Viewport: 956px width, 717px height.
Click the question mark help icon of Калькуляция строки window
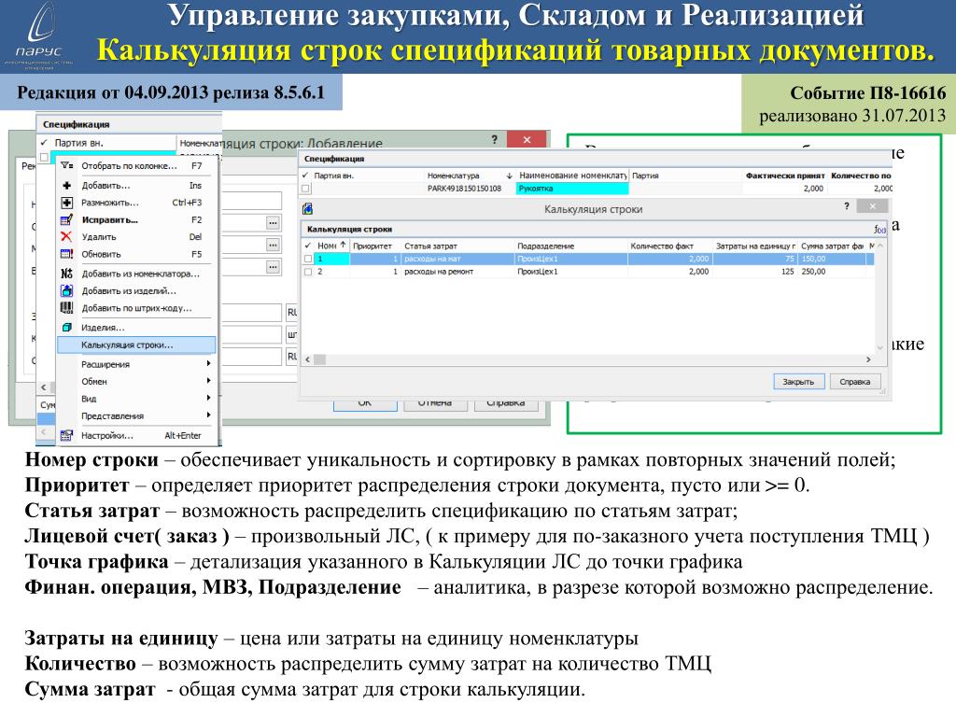(x=846, y=206)
